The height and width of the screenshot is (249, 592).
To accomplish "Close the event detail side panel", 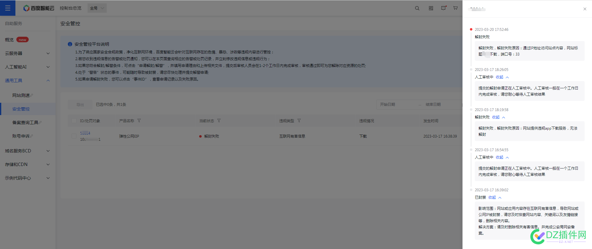I will pos(585,9).
